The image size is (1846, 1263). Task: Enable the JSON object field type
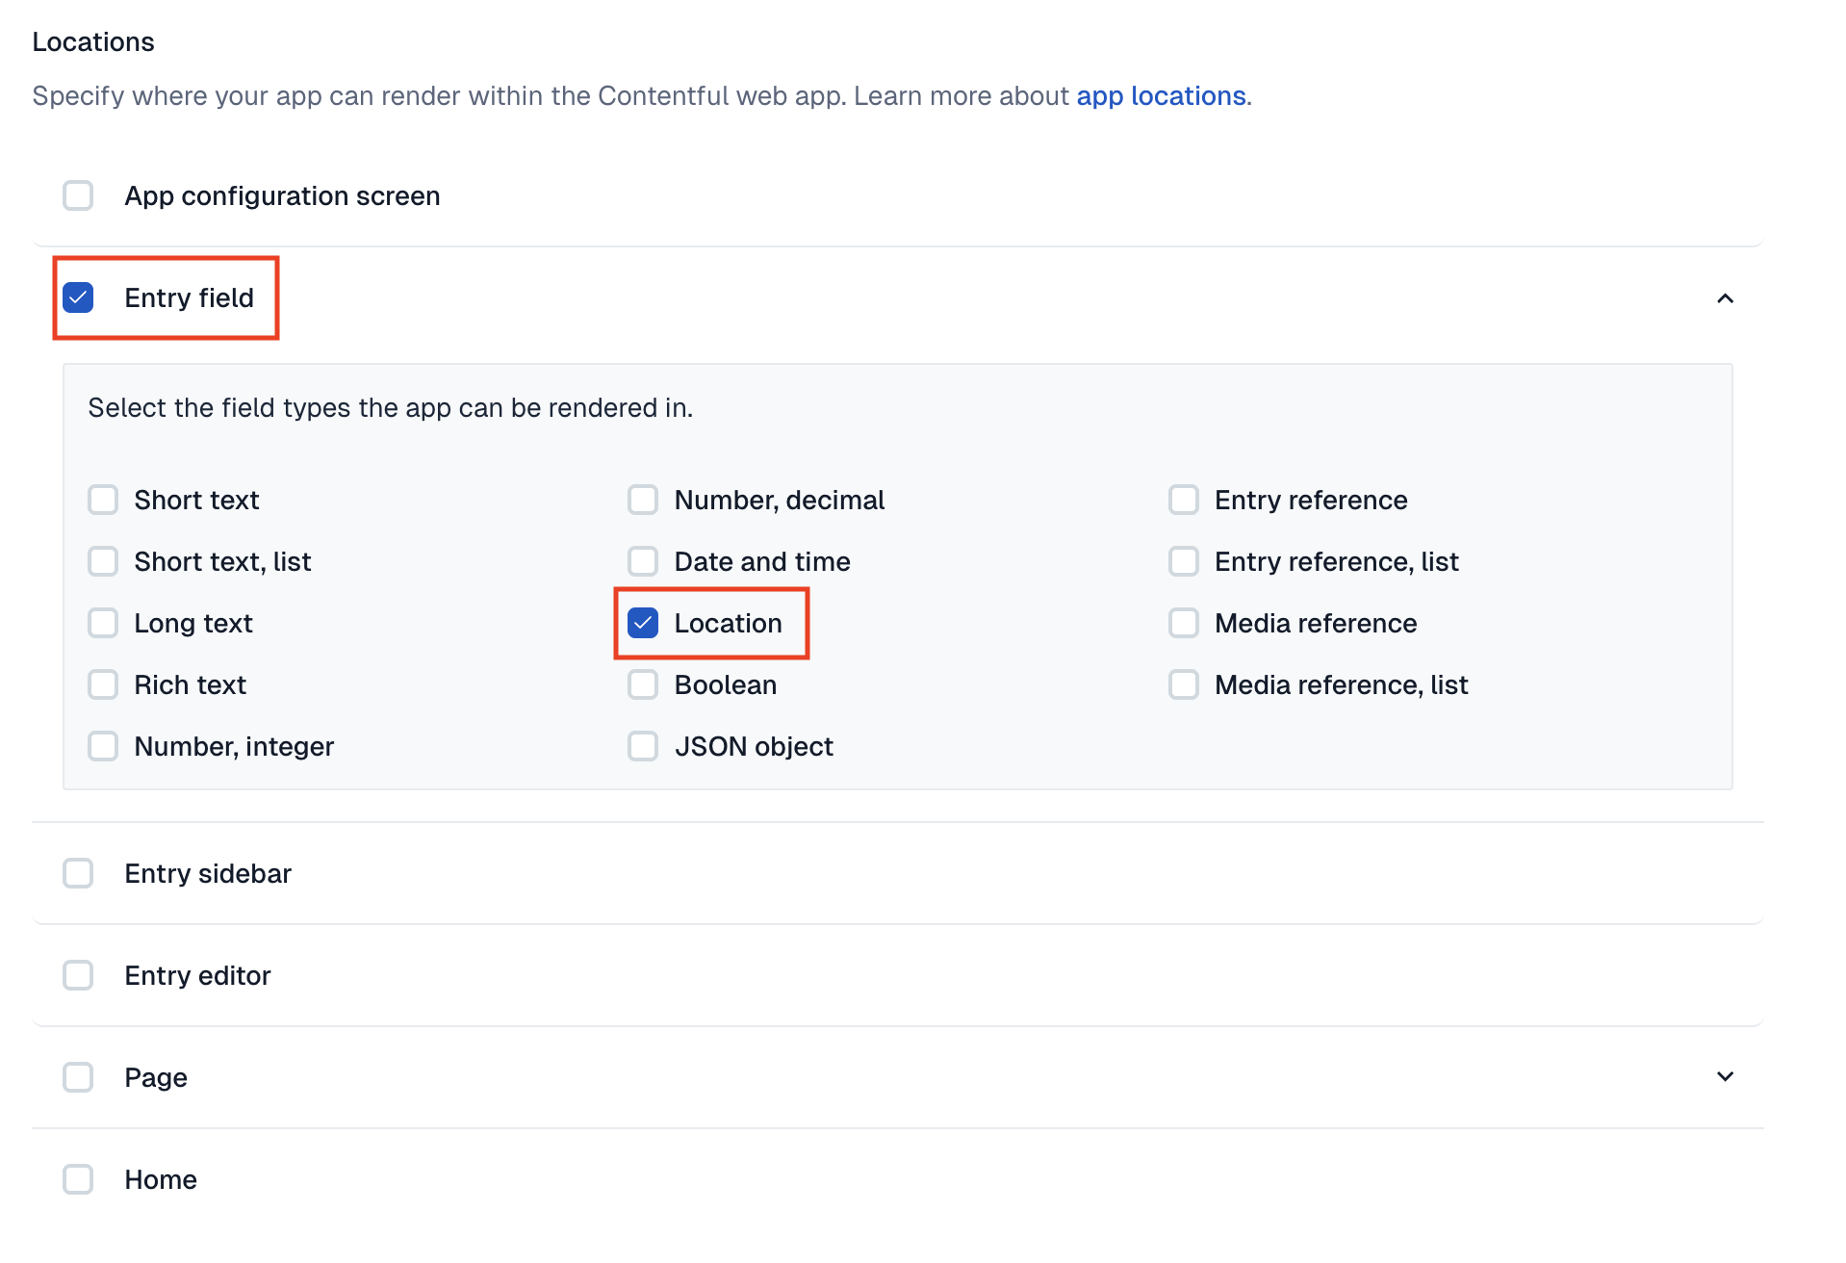pyautogui.click(x=643, y=746)
